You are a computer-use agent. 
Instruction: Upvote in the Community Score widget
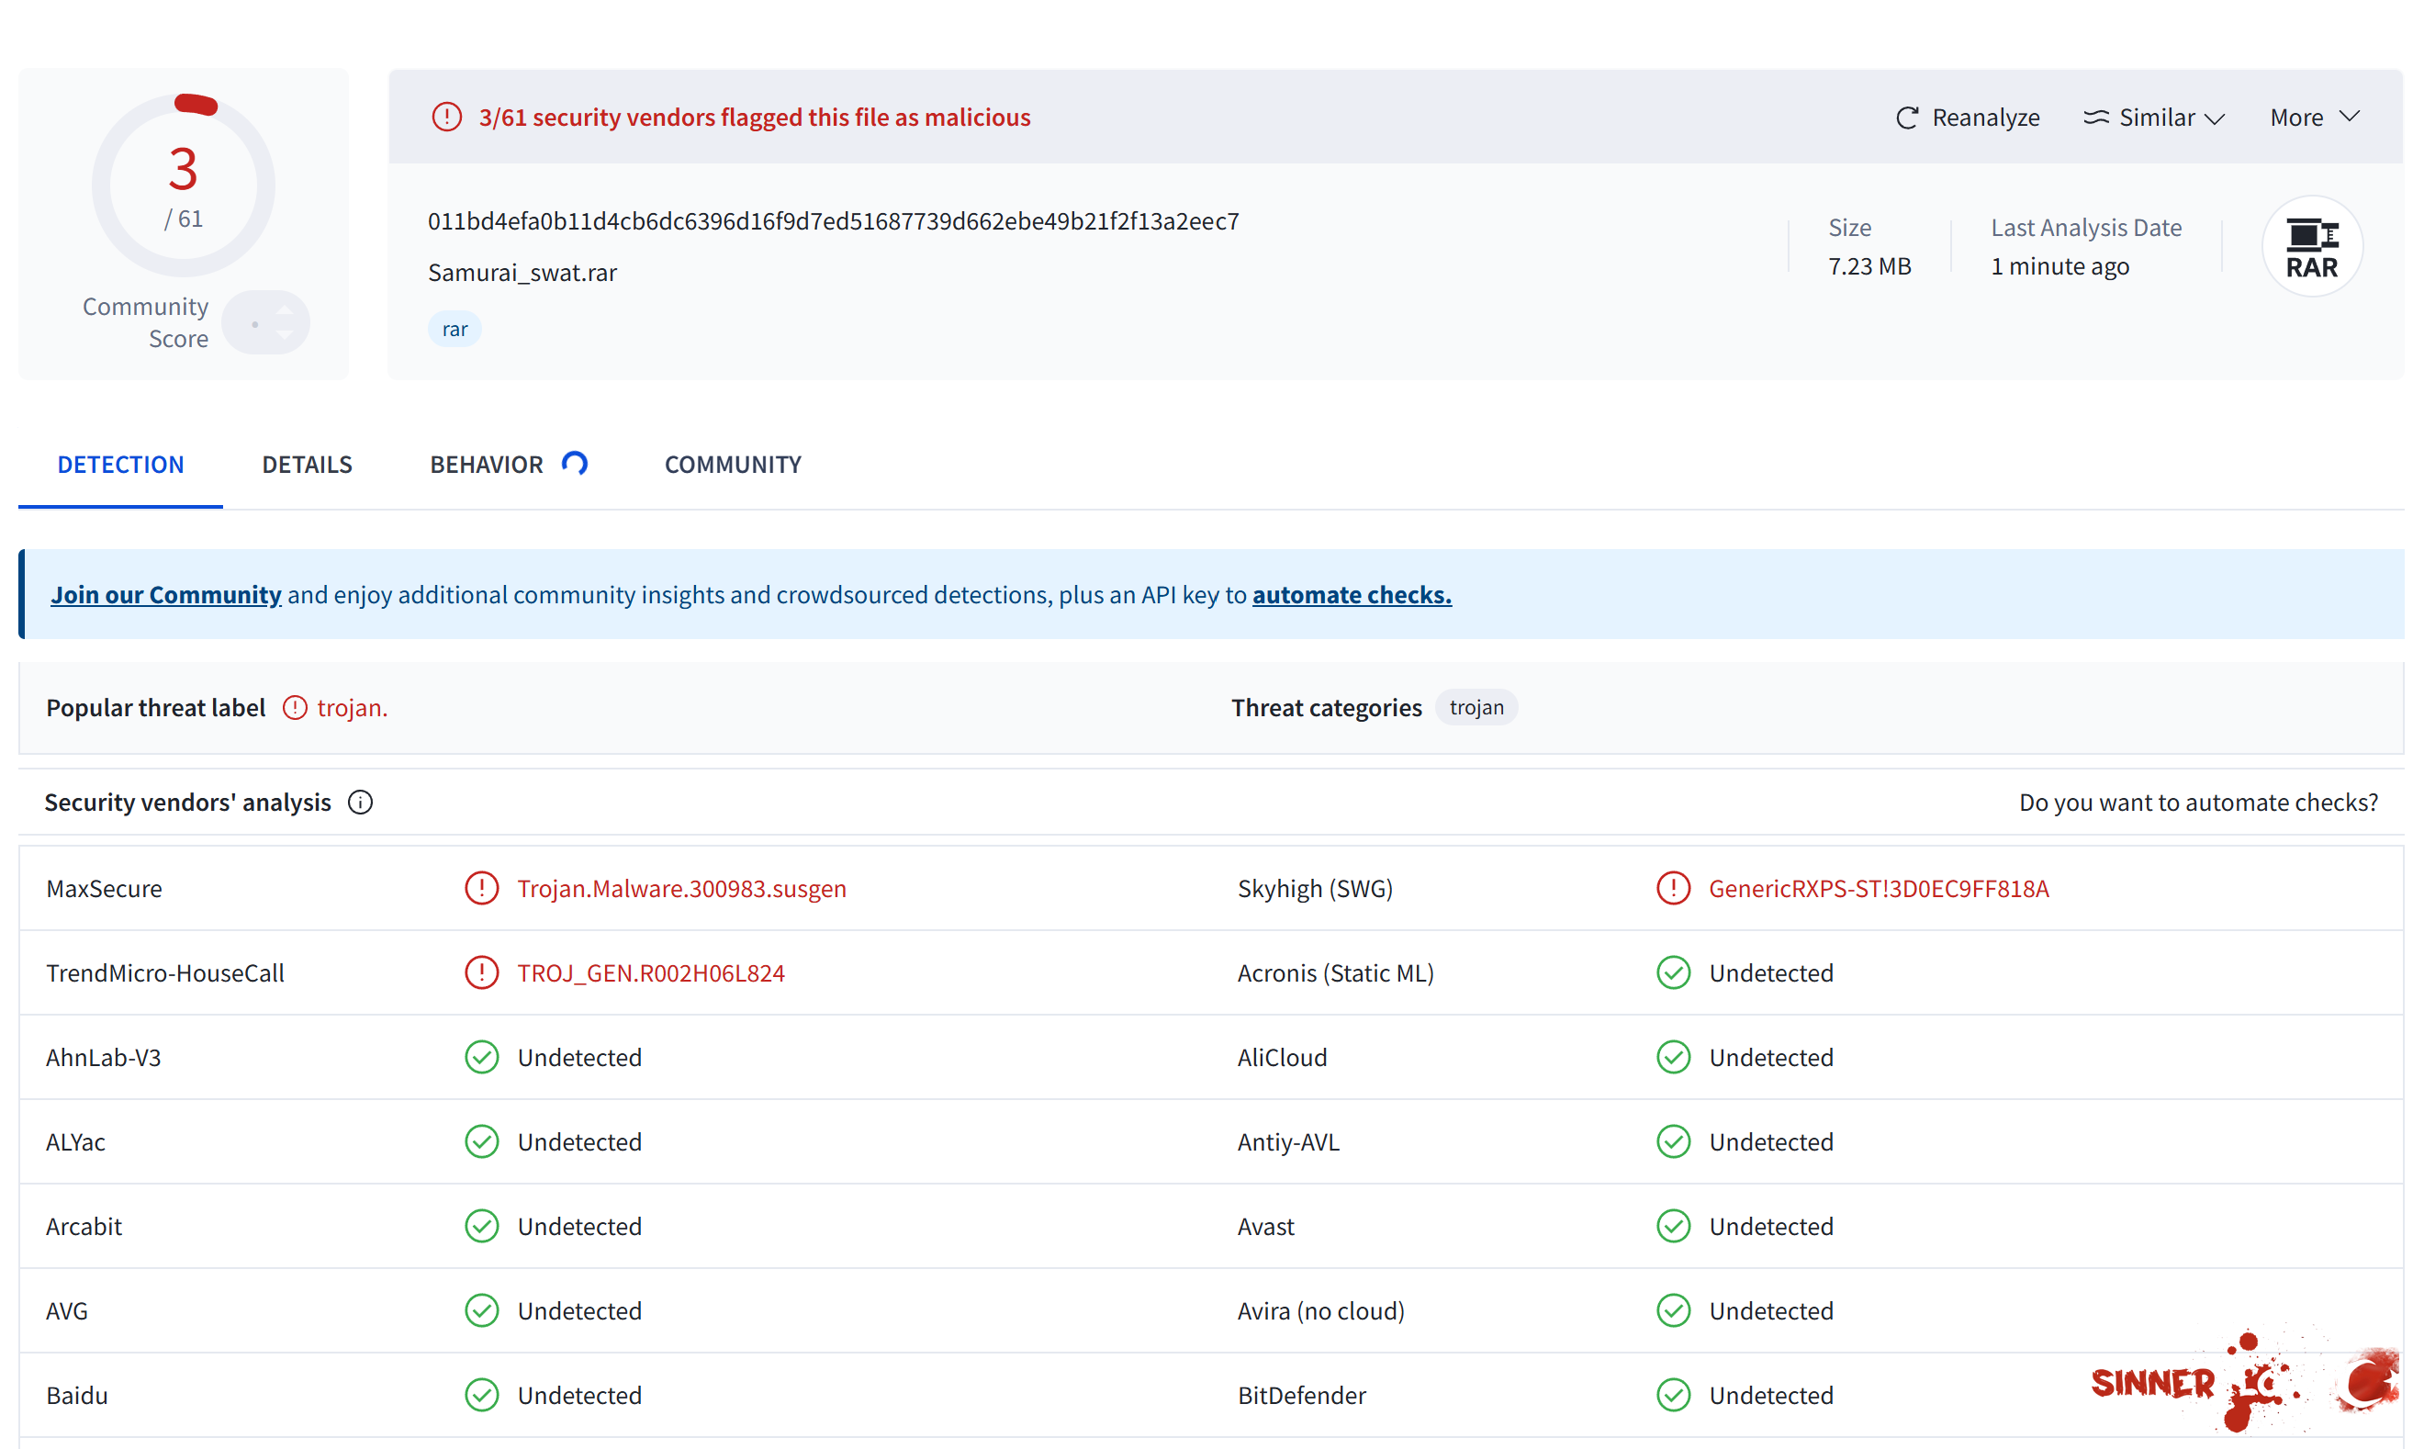pyautogui.click(x=284, y=310)
